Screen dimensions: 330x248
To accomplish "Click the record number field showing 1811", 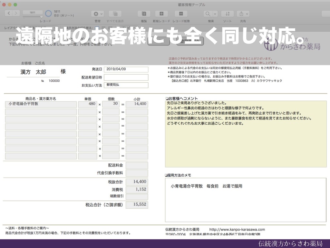I will pos(32,12).
